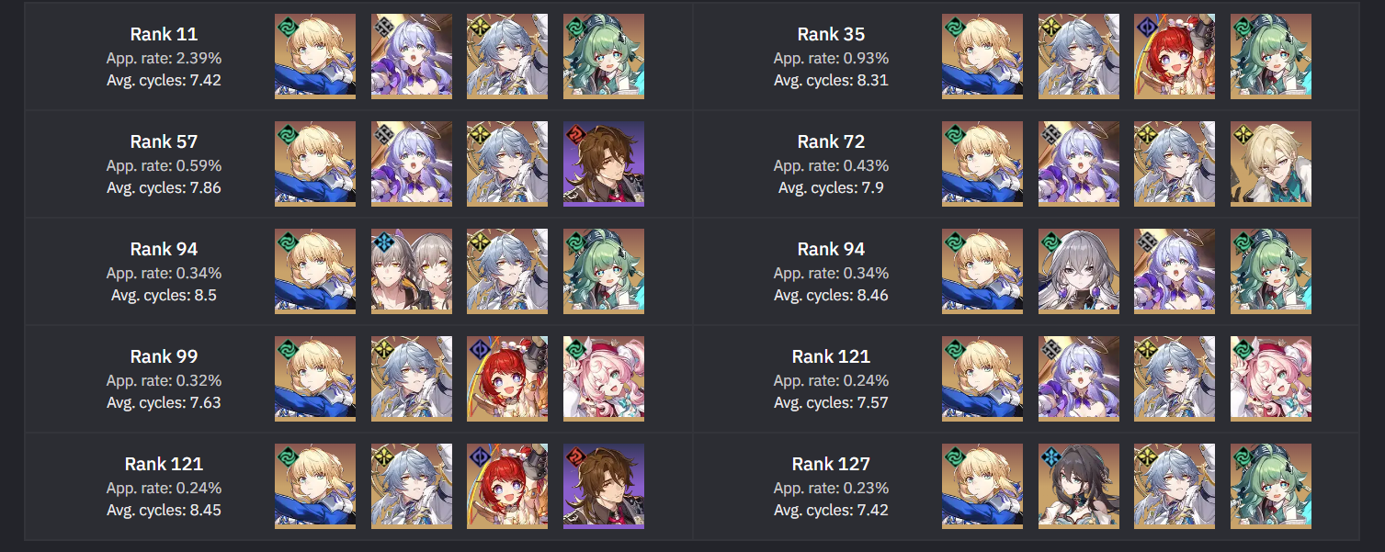The height and width of the screenshot is (552, 1385).
Task: Click the App. rate 2.39% text
Action: [x=164, y=58]
